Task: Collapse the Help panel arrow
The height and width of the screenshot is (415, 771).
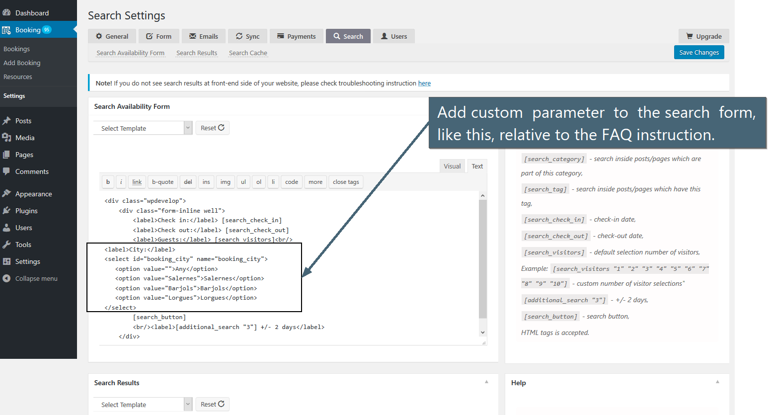Action: (717, 382)
